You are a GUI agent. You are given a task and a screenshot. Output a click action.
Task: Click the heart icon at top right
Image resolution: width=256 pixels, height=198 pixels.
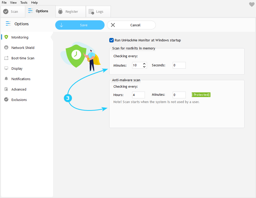pyautogui.click(x=252, y=4)
